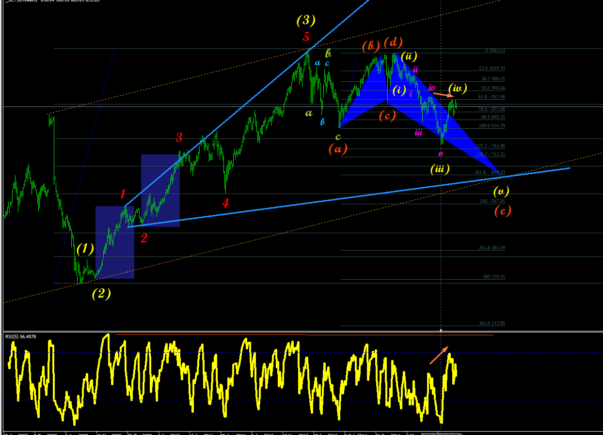Click the Fibonacci level 261.8 381.59
This screenshot has height=435, width=603.
click(x=492, y=248)
